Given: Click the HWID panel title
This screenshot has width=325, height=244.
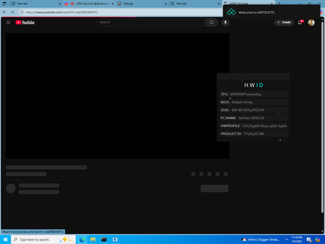Looking at the screenshot, I should tap(253, 85).
